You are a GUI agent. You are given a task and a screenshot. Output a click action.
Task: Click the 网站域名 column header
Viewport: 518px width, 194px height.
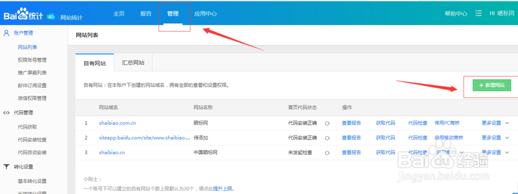[x=108, y=107]
